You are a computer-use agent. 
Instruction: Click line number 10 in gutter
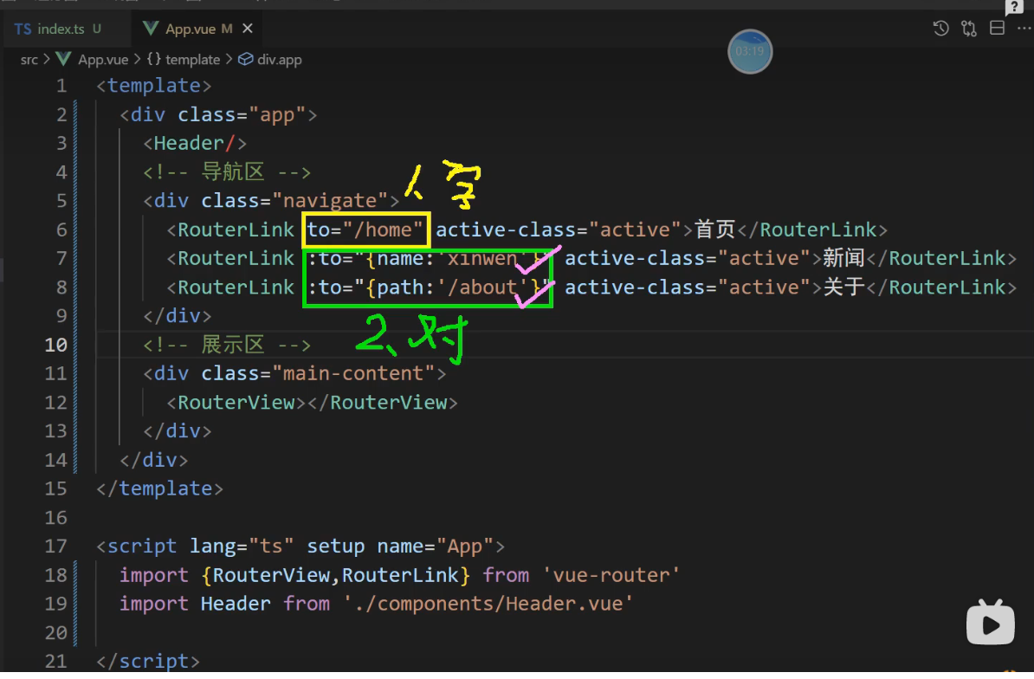tap(56, 345)
